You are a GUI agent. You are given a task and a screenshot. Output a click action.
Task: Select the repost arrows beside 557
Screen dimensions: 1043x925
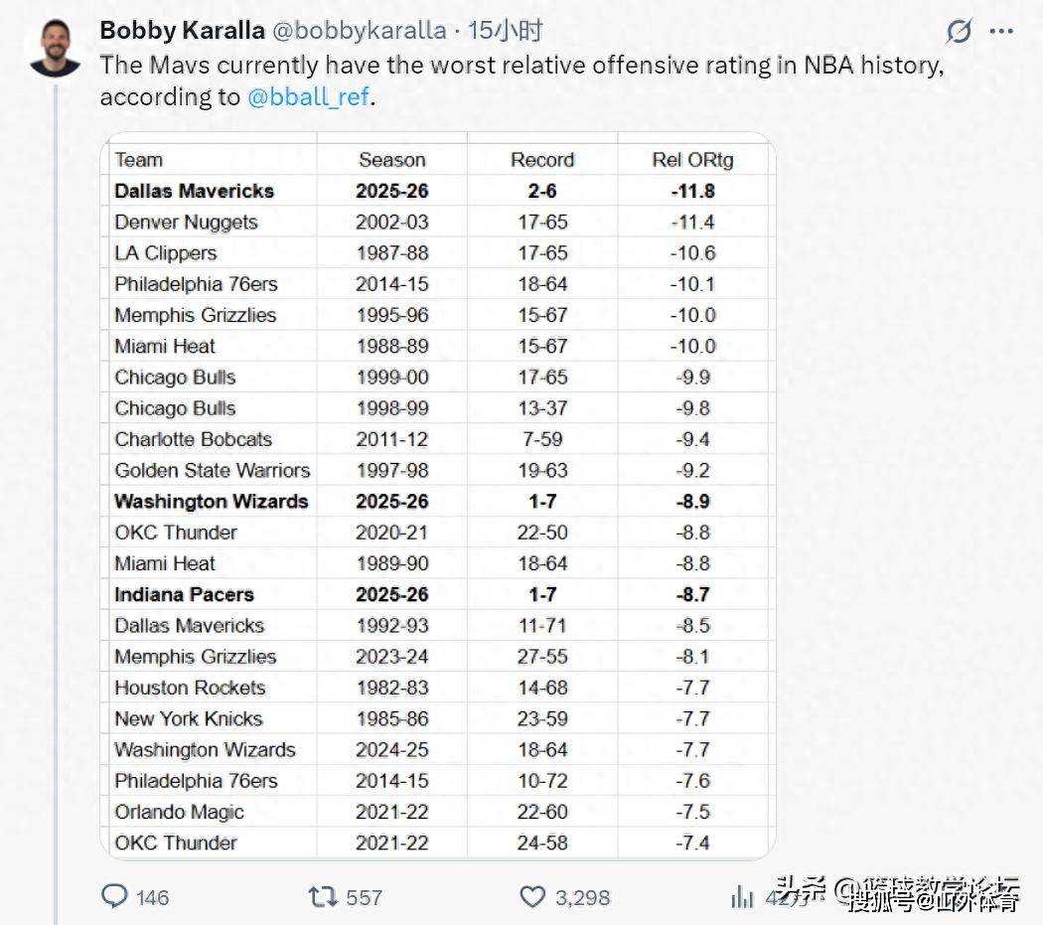click(320, 896)
